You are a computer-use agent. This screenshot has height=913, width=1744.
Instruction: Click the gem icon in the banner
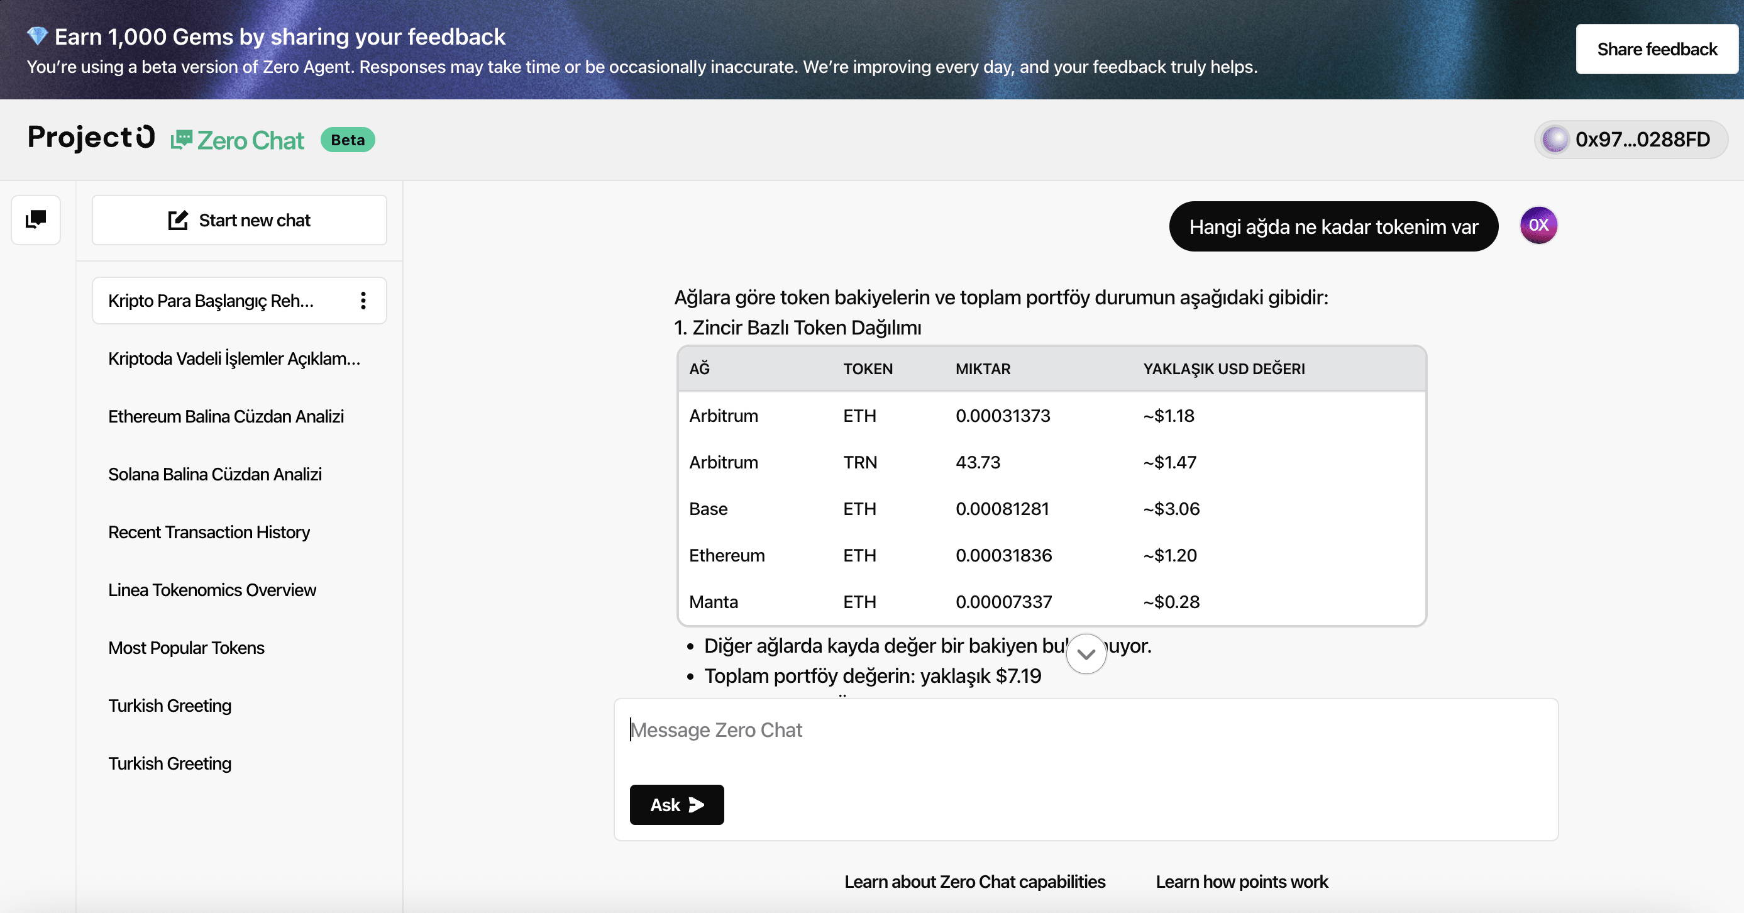[x=37, y=35]
